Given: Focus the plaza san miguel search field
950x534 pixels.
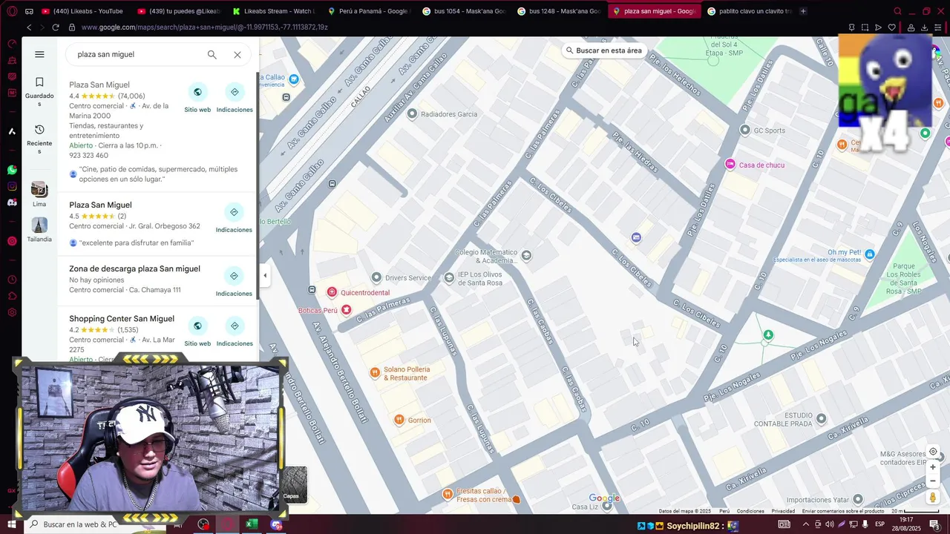Looking at the screenshot, I should tap(137, 54).
